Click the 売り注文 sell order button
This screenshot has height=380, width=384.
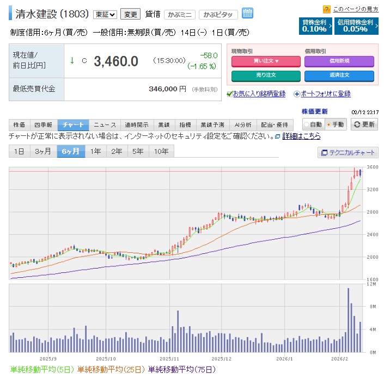pyautogui.click(x=266, y=76)
